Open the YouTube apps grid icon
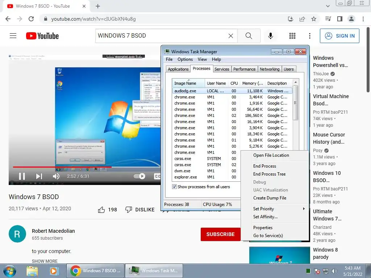Screen dimensions: 371x278 coord(292,36)
